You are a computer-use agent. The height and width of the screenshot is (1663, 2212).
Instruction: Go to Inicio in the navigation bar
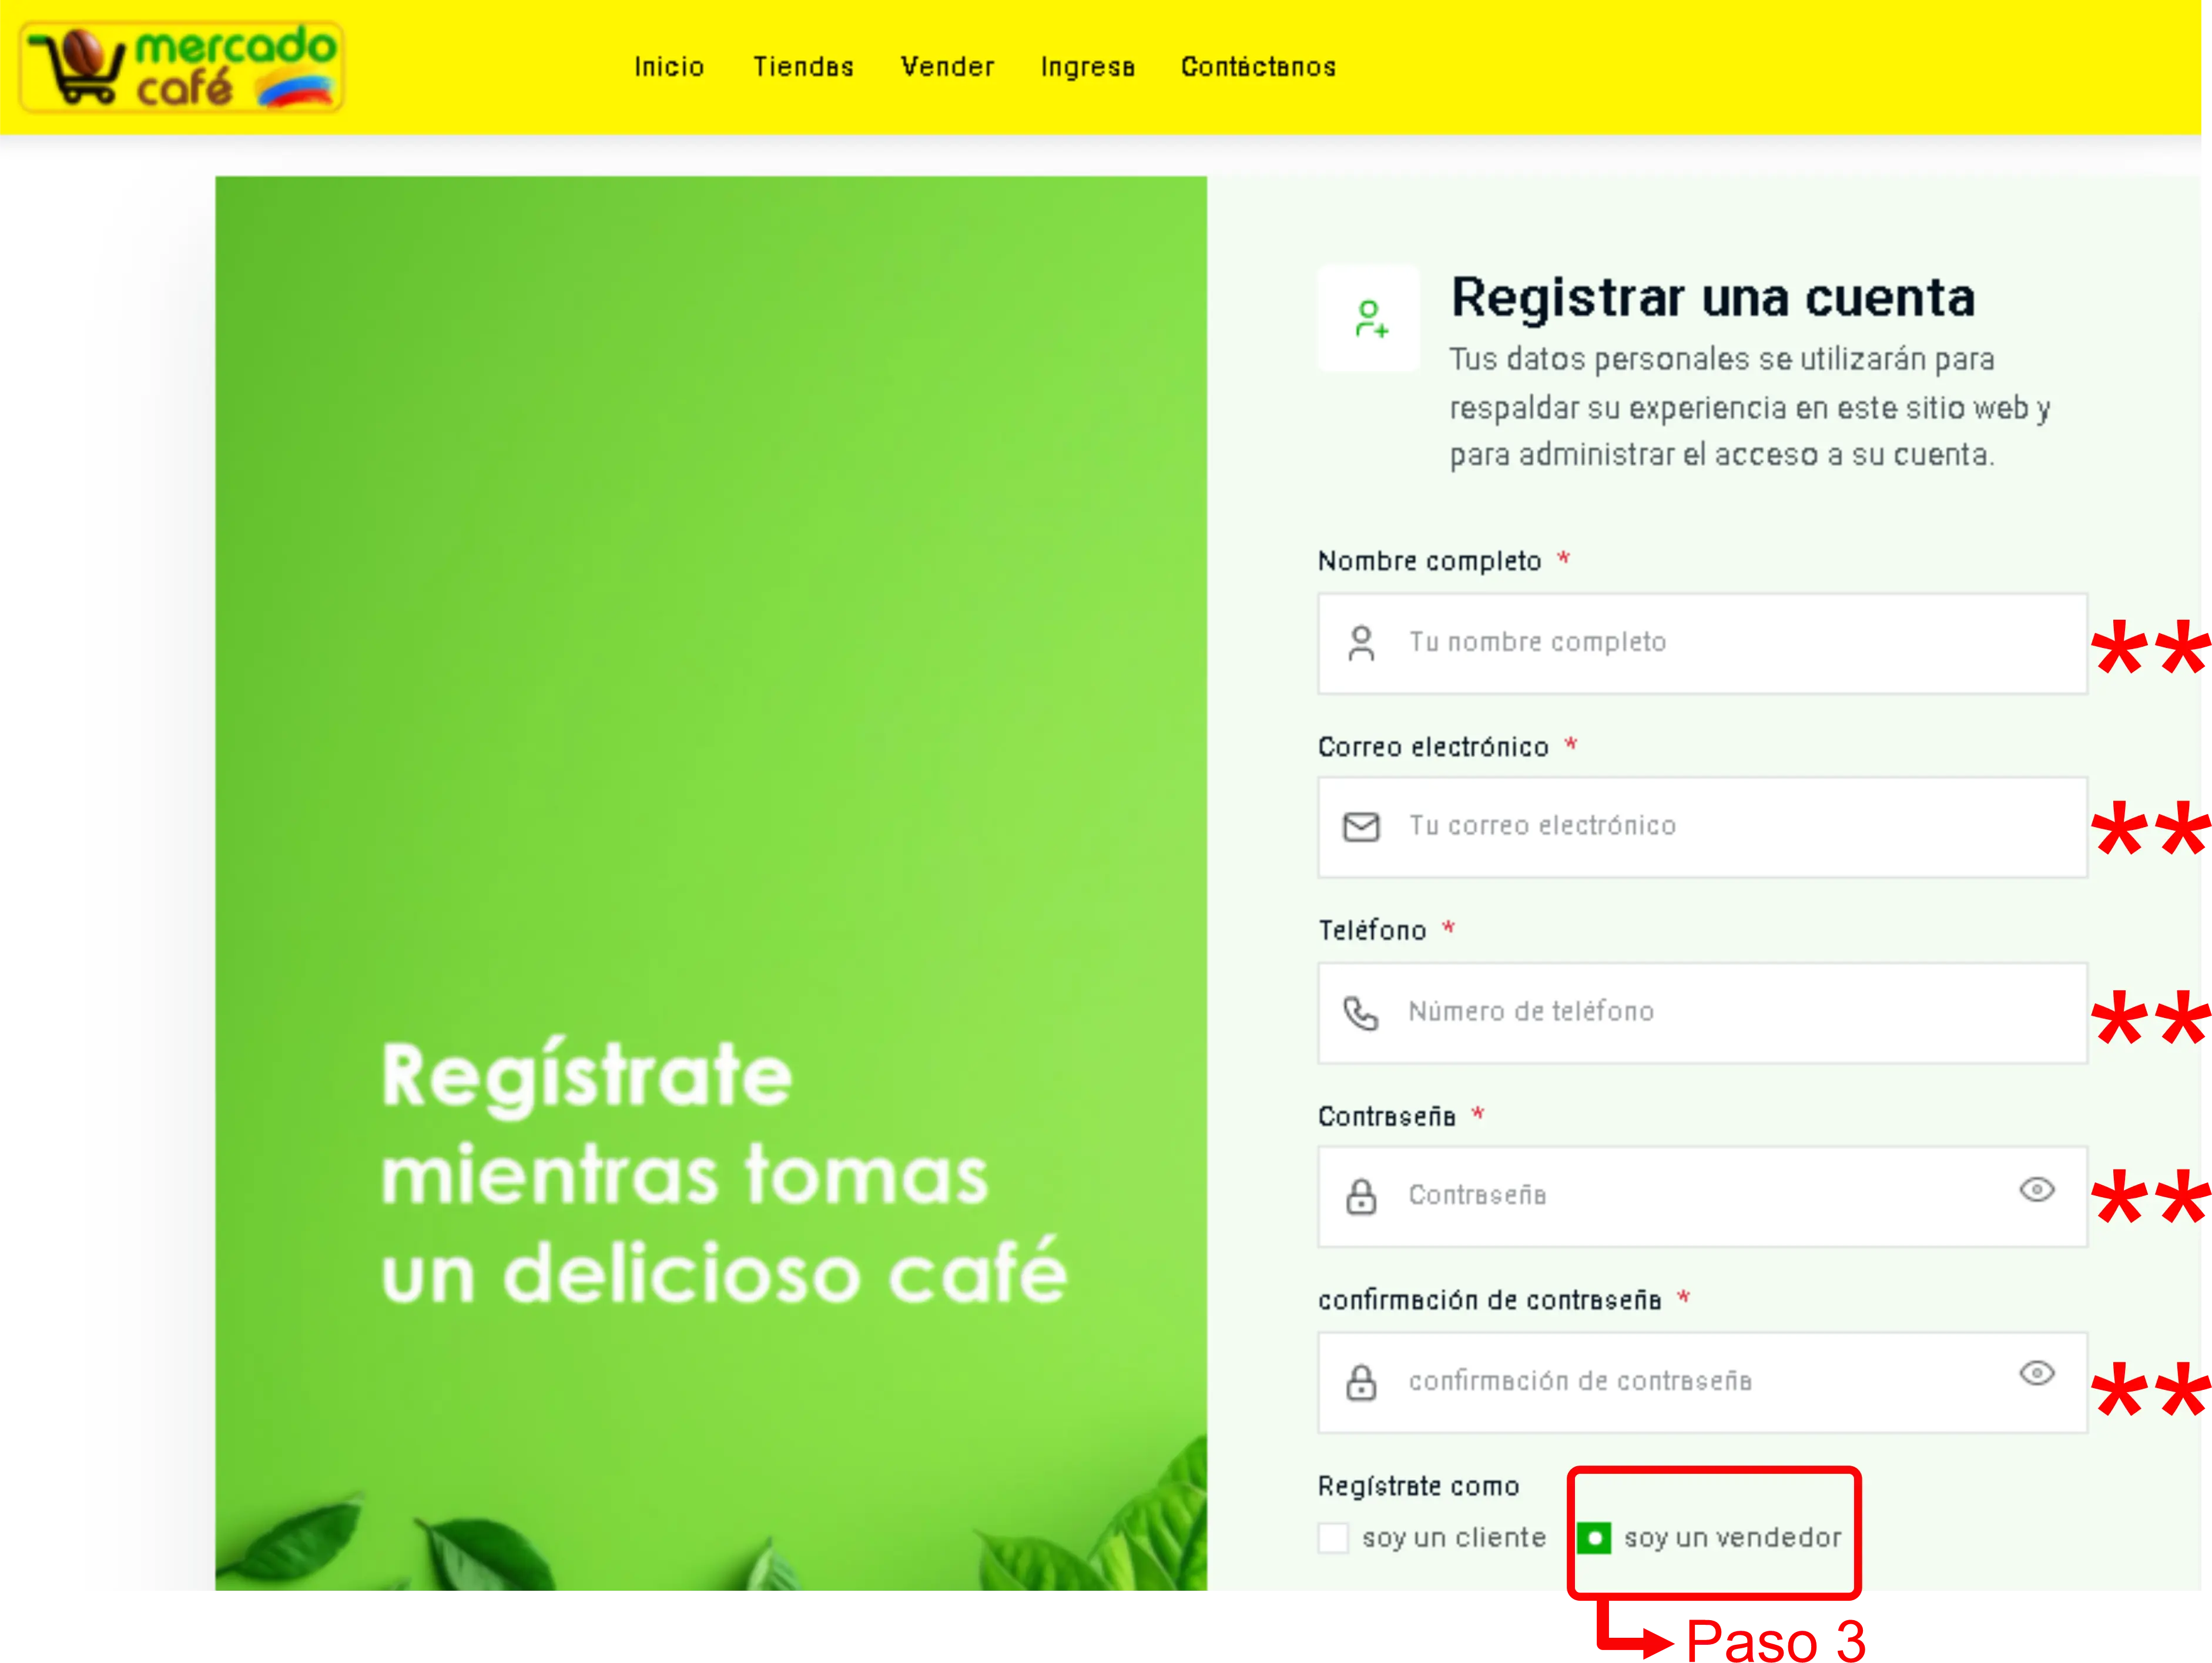669,67
